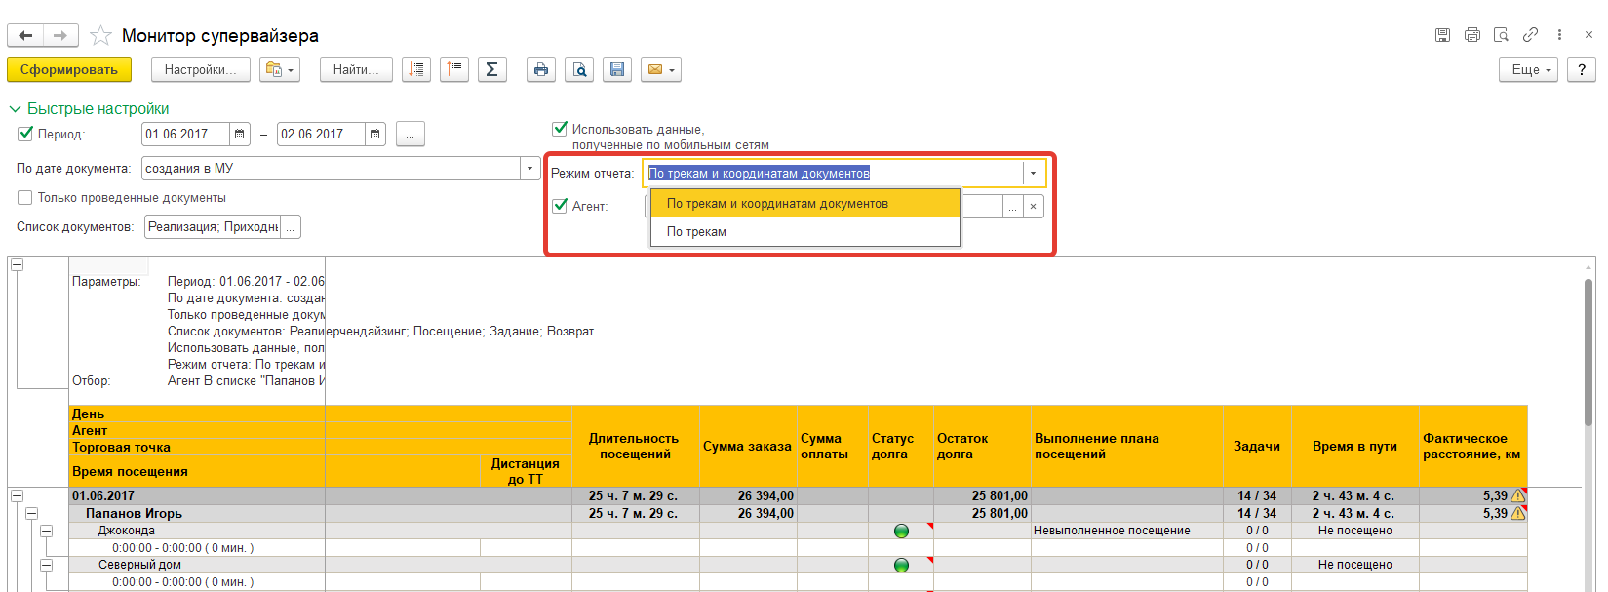Toggle the Агент filter checkbox
The height and width of the screenshot is (592, 1608).
(560, 206)
